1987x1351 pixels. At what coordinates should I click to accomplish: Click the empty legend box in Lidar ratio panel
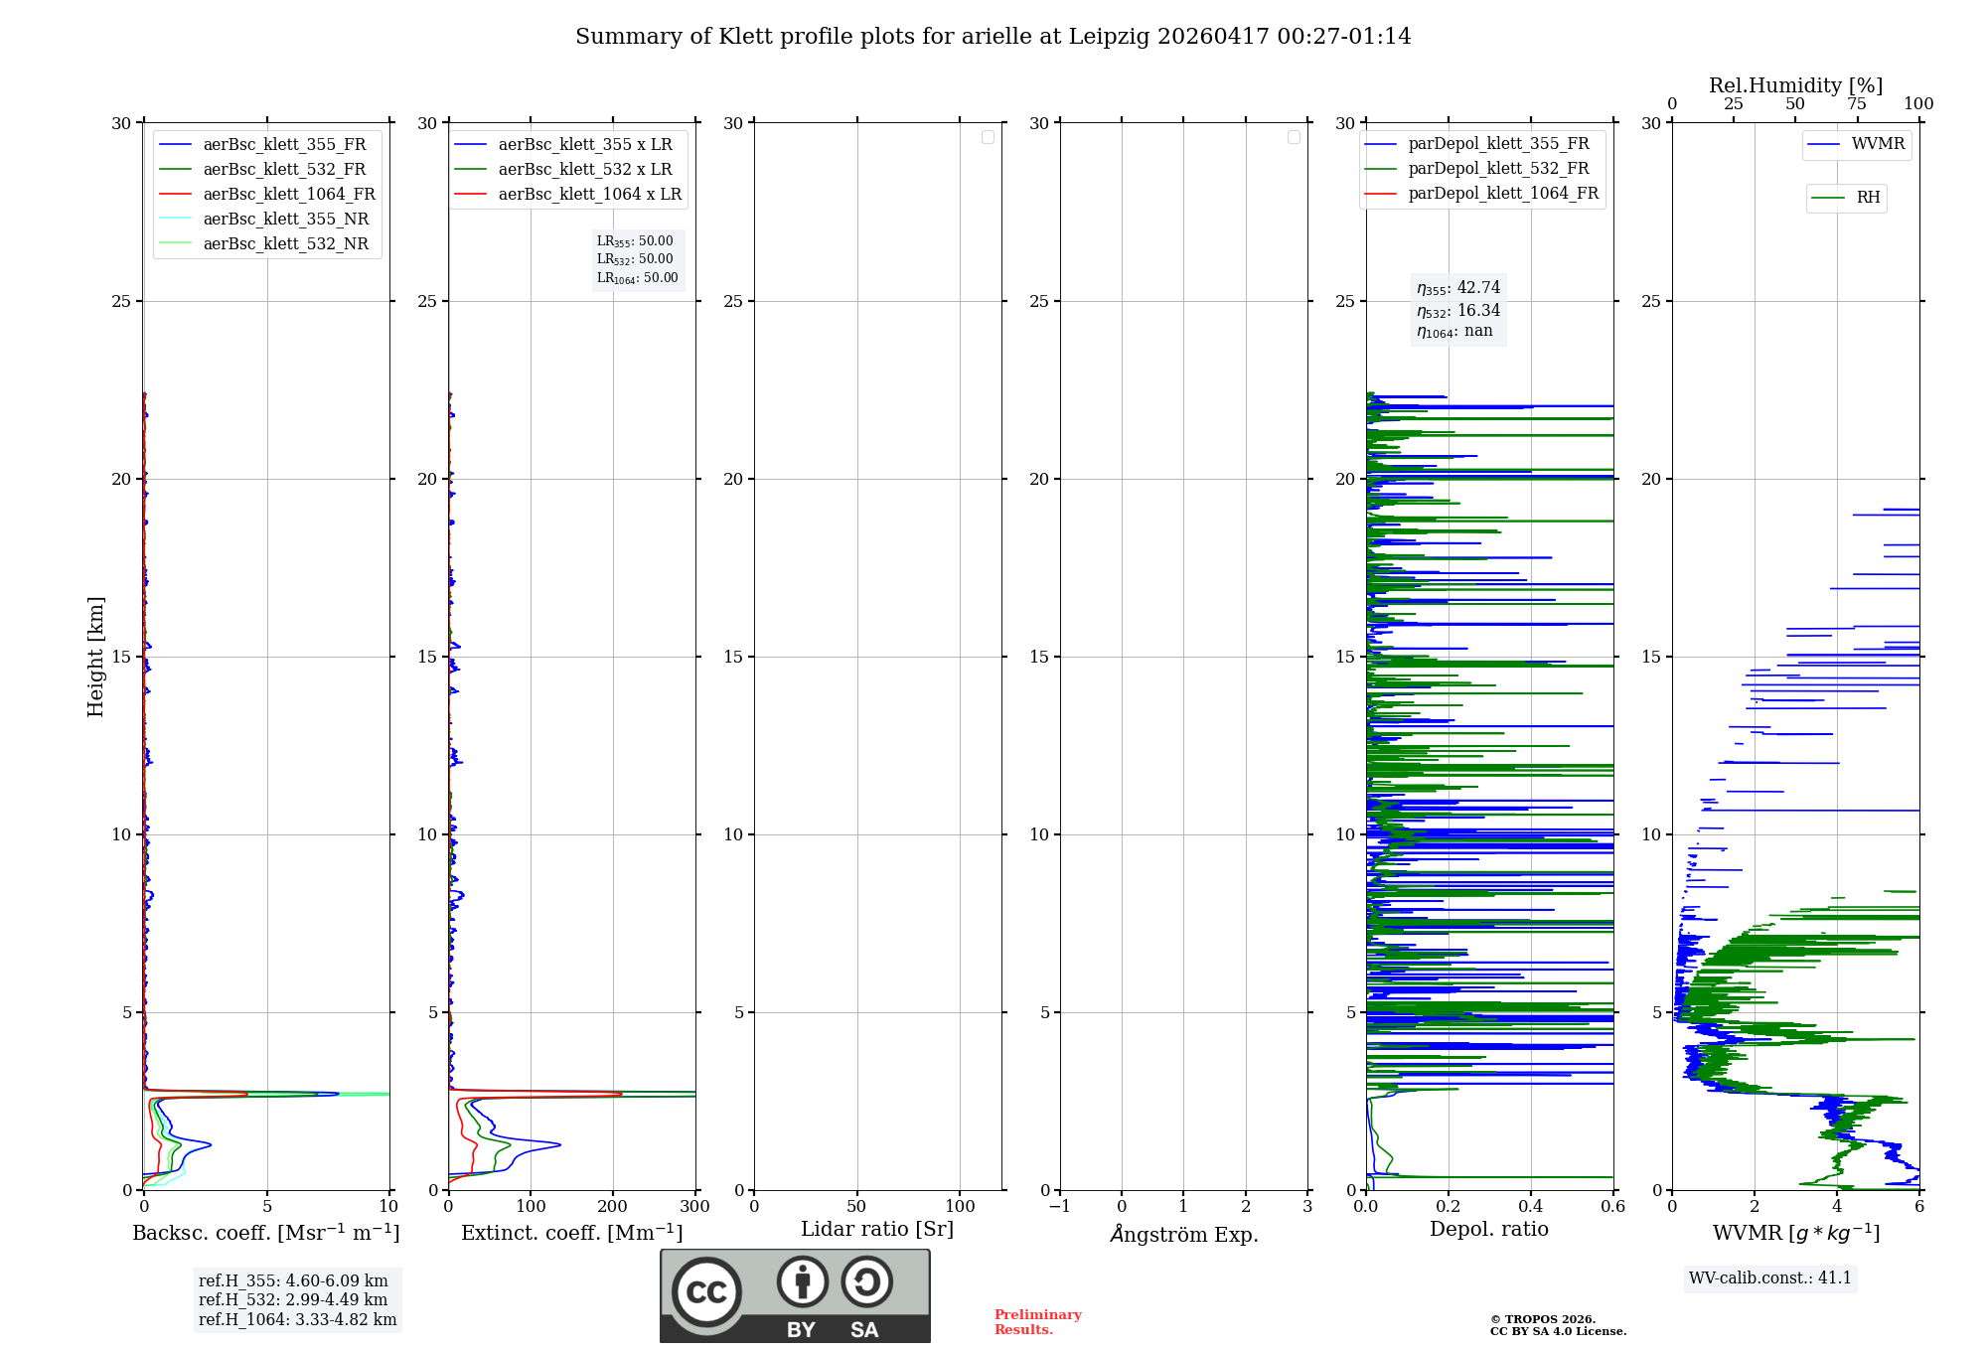pos(988,137)
